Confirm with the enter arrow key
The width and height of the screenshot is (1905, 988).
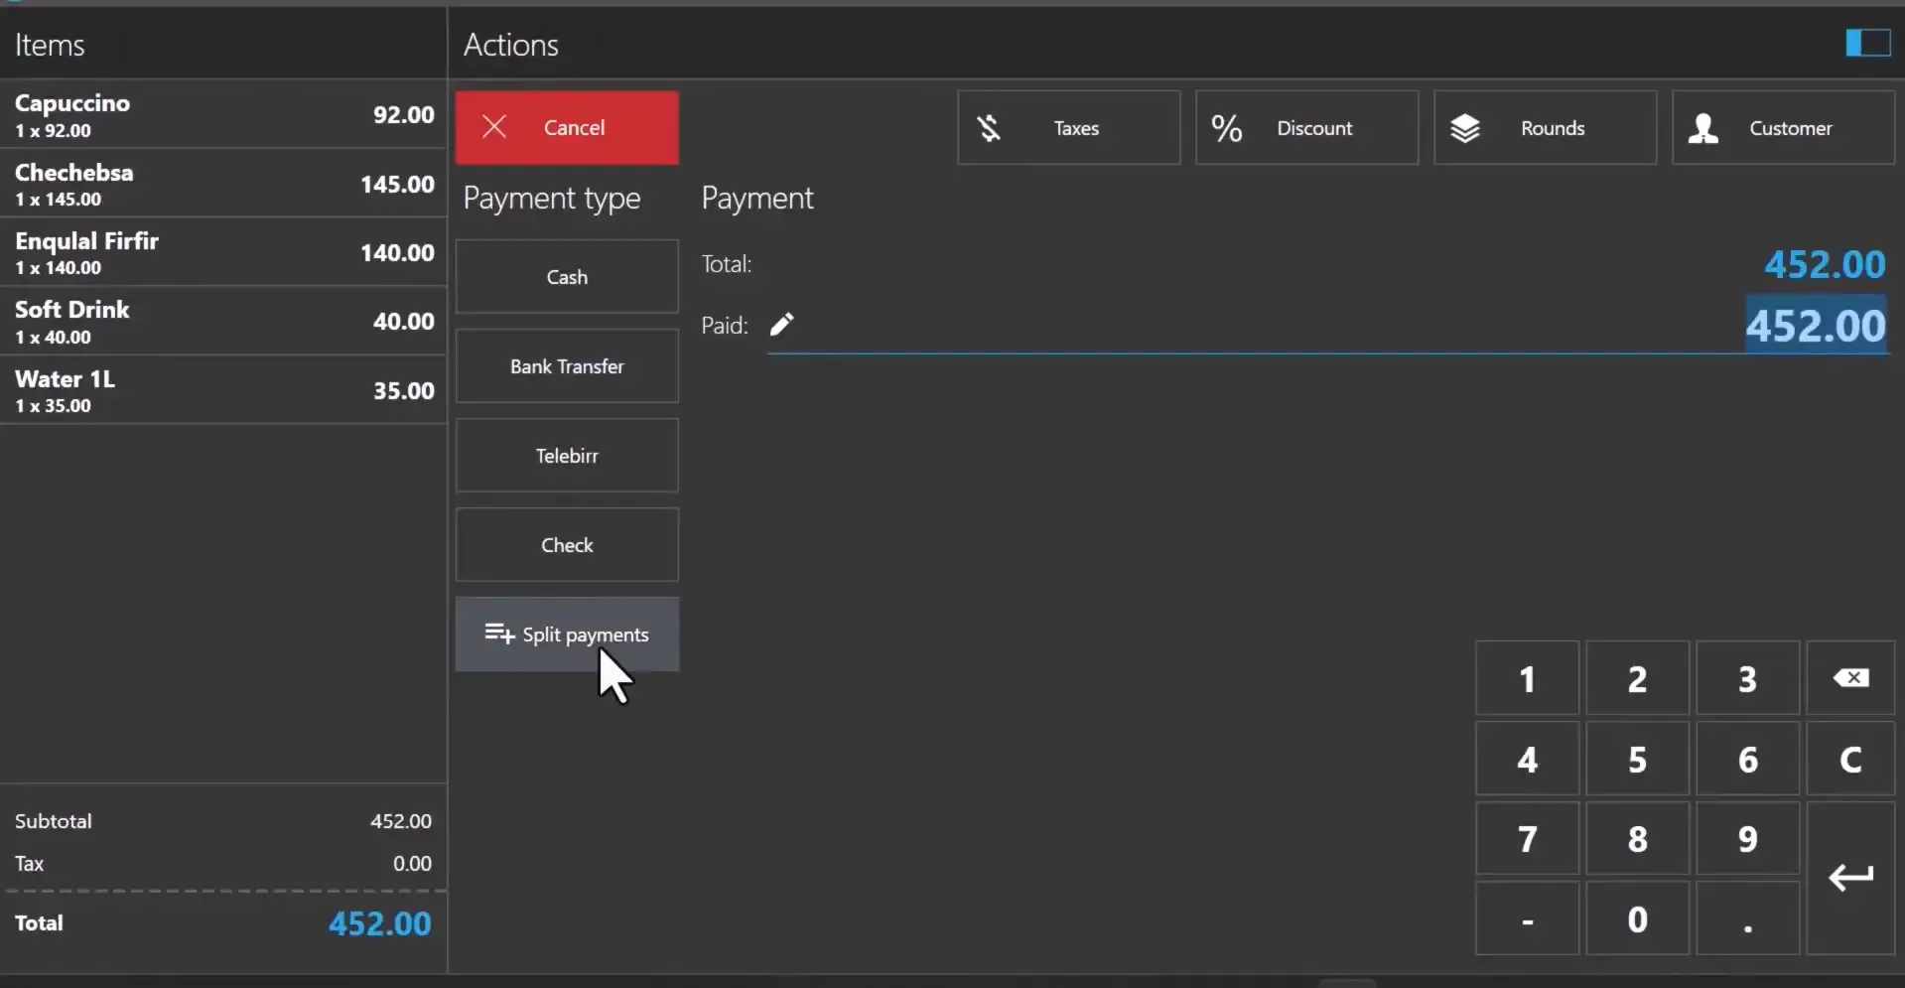click(x=1850, y=878)
